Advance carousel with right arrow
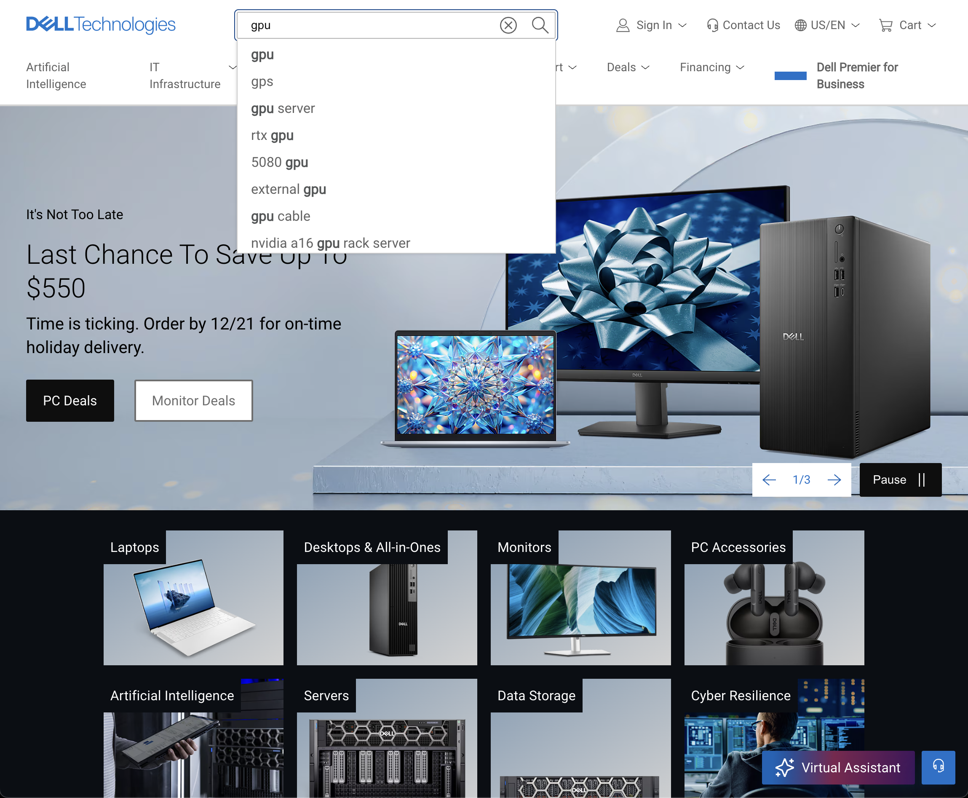968x798 pixels. click(834, 479)
